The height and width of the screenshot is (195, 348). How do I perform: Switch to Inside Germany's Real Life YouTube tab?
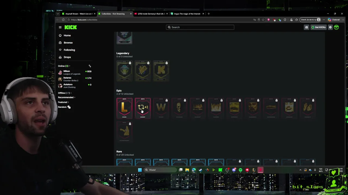[151, 14]
